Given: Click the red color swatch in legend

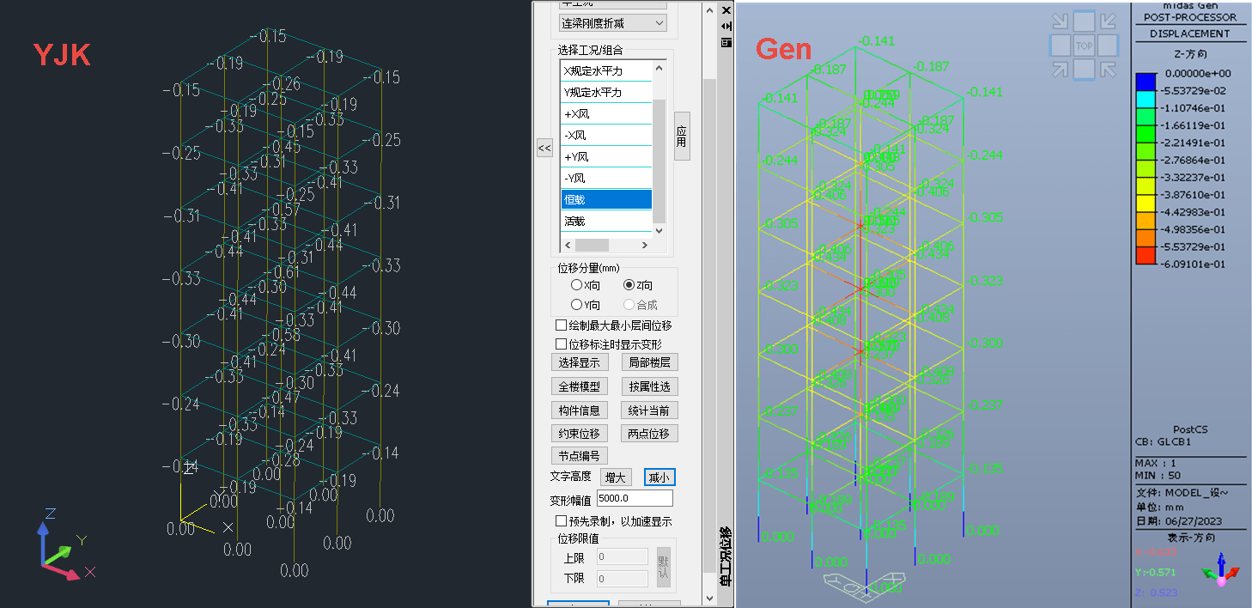Looking at the screenshot, I should [1146, 255].
